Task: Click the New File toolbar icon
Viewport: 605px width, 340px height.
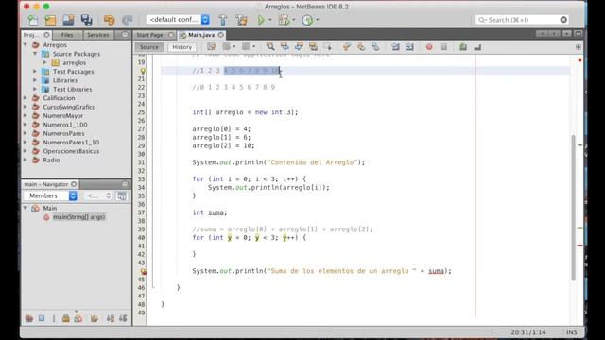Action: (33, 20)
